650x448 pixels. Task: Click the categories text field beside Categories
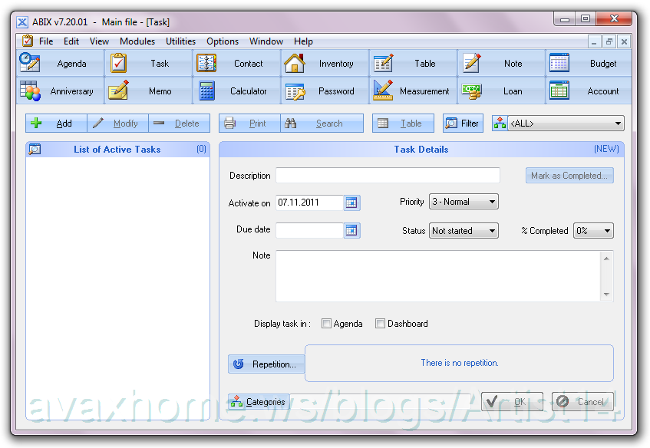[x=380, y=401]
